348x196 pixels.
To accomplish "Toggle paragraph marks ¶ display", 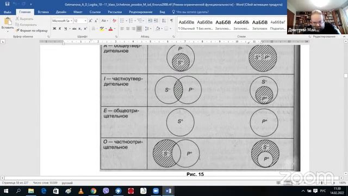I will (172, 21).
